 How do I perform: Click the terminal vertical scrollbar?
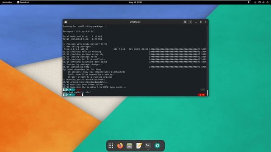point(207,93)
